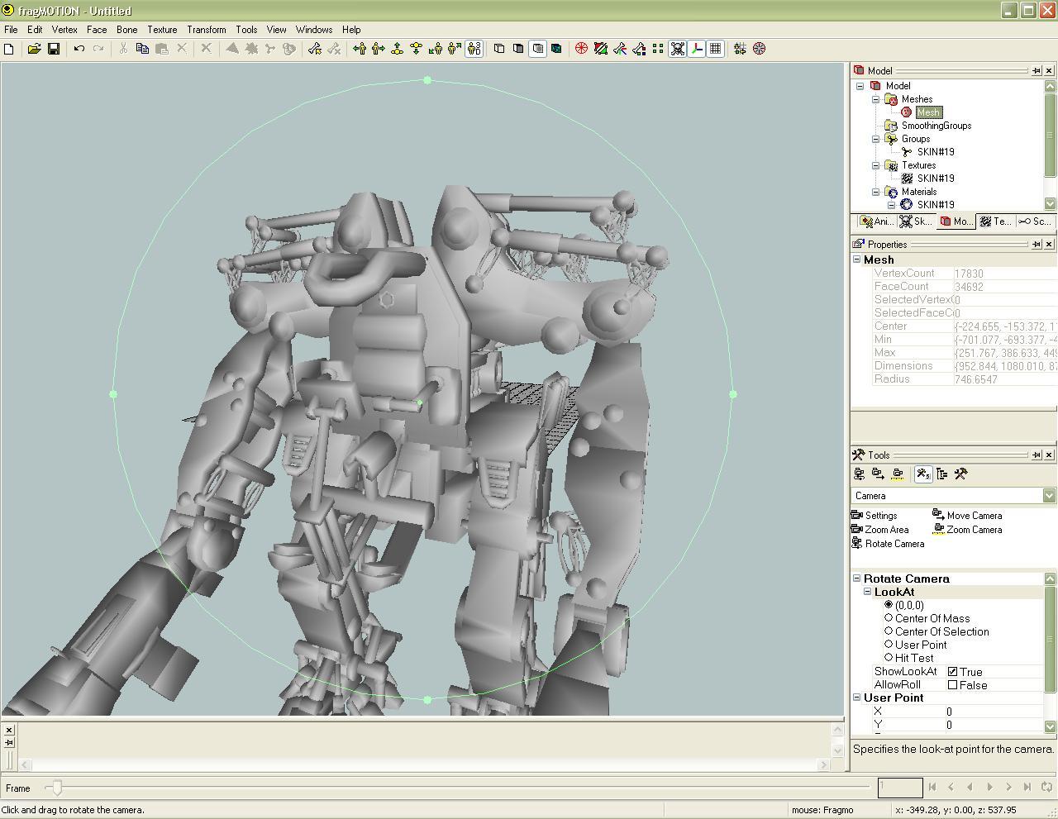Click the Undo toolbar icon

click(79, 49)
